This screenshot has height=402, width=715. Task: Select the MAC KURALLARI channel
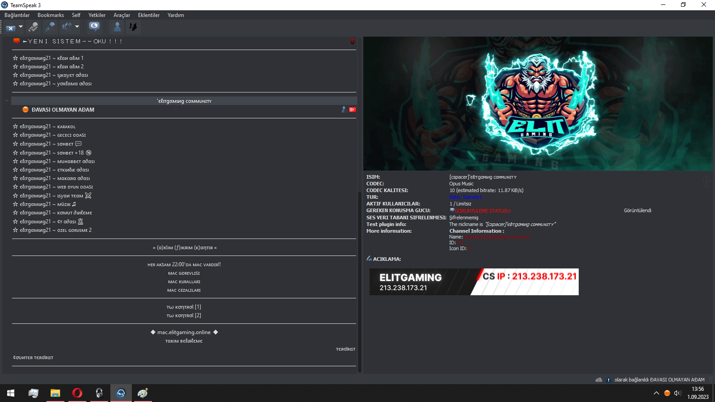click(184, 282)
